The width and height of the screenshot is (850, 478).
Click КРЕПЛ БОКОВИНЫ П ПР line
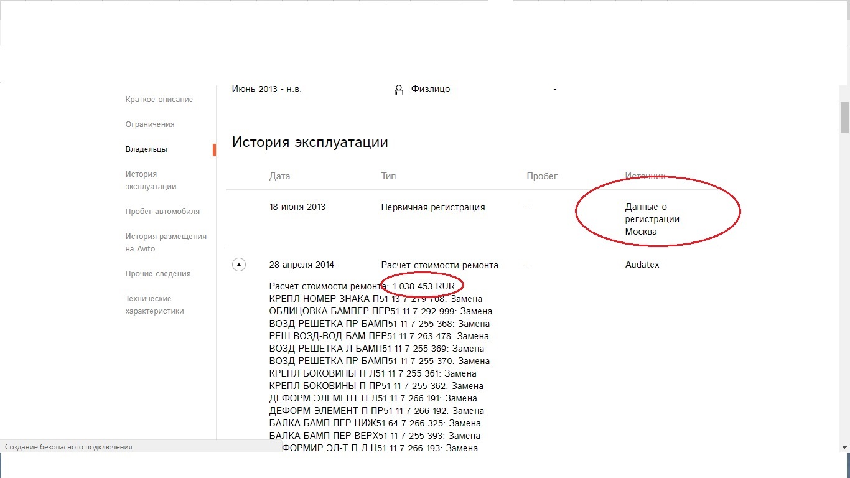376,386
